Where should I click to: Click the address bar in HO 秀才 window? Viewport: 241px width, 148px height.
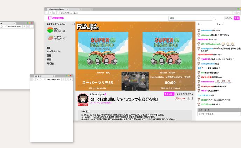click(x=52, y=79)
